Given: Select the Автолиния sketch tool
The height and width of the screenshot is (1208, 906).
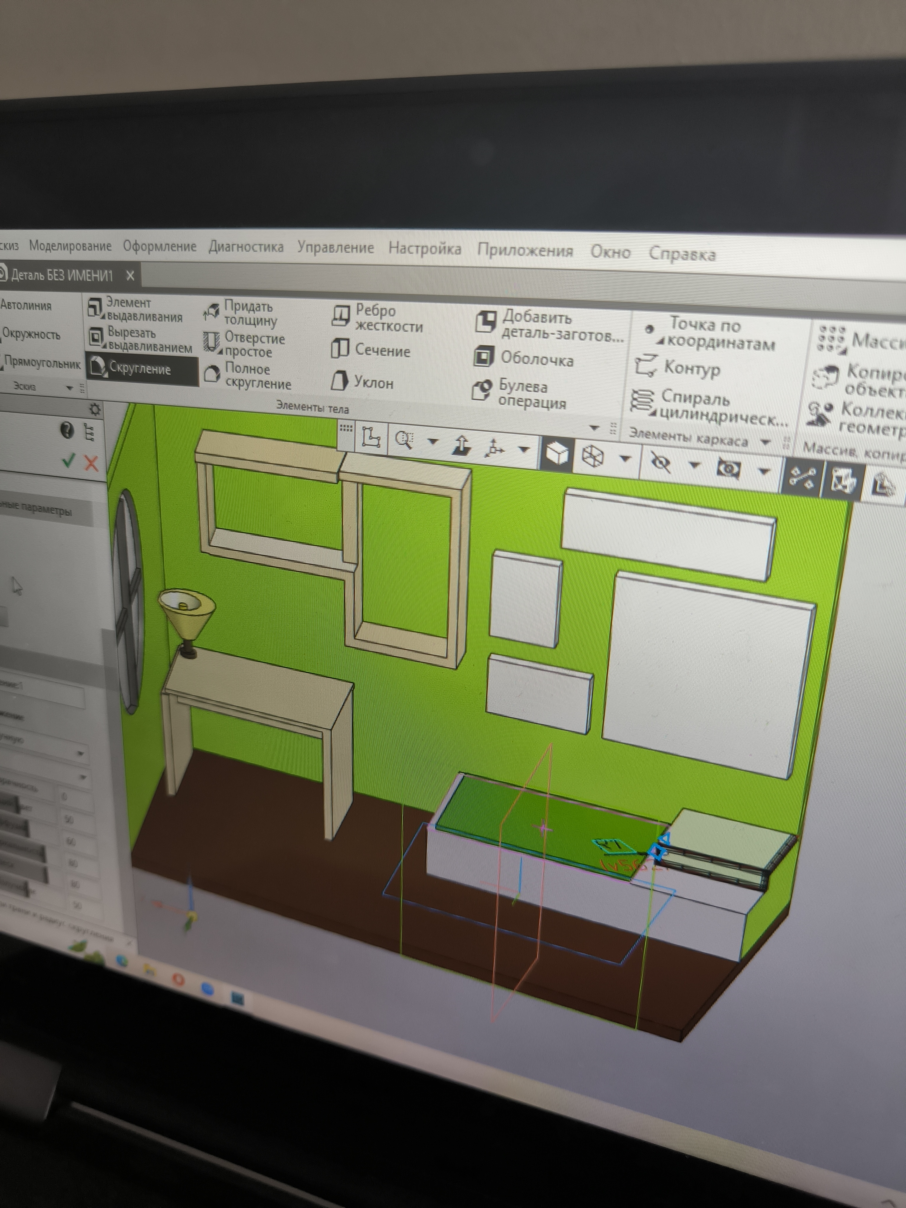Looking at the screenshot, I should (x=26, y=305).
